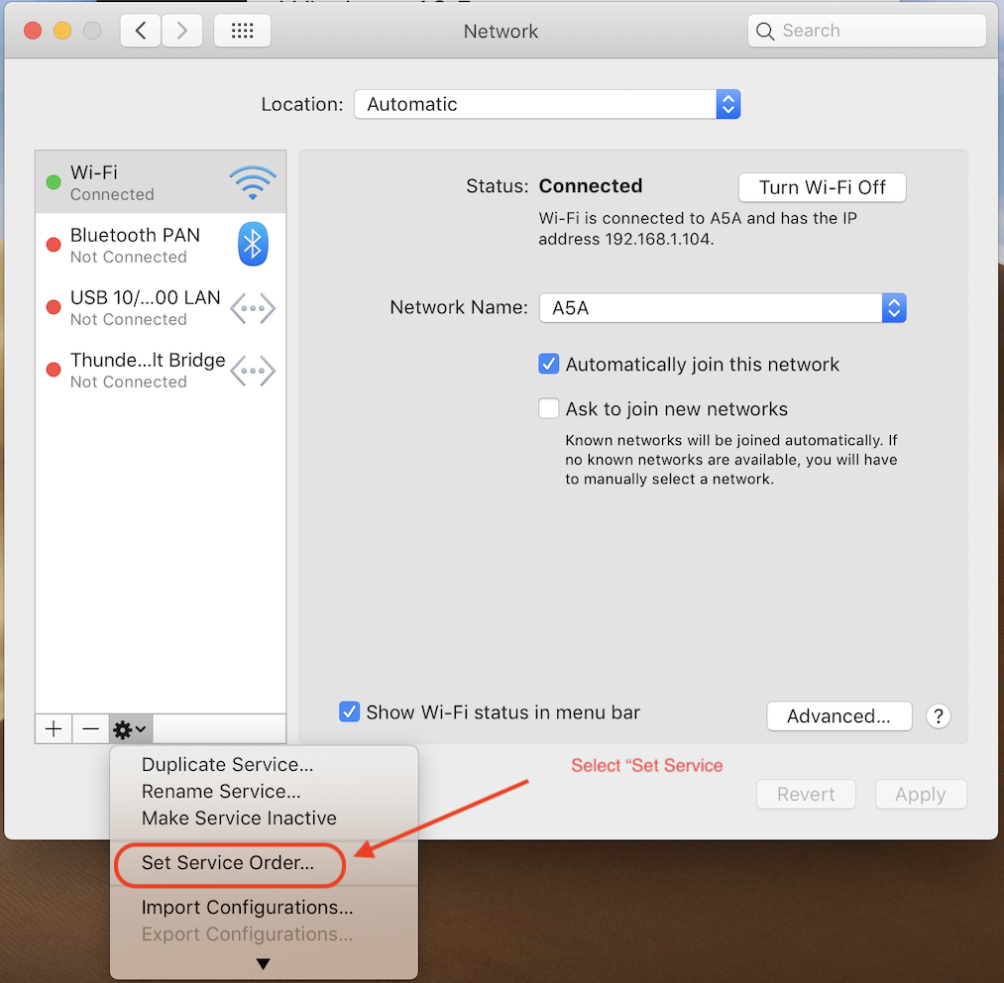Toggle Automatically join this network checkbox

click(x=549, y=364)
